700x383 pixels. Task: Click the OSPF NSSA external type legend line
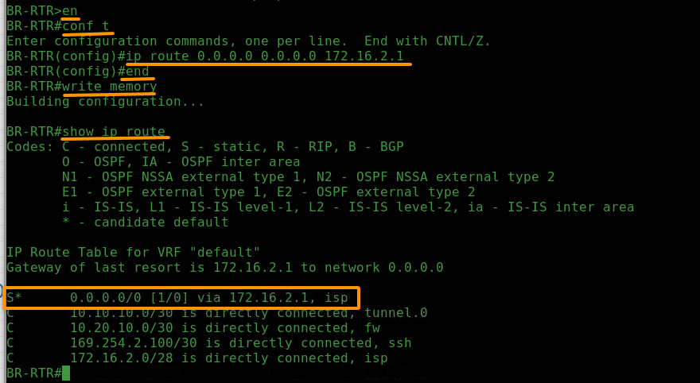309,177
